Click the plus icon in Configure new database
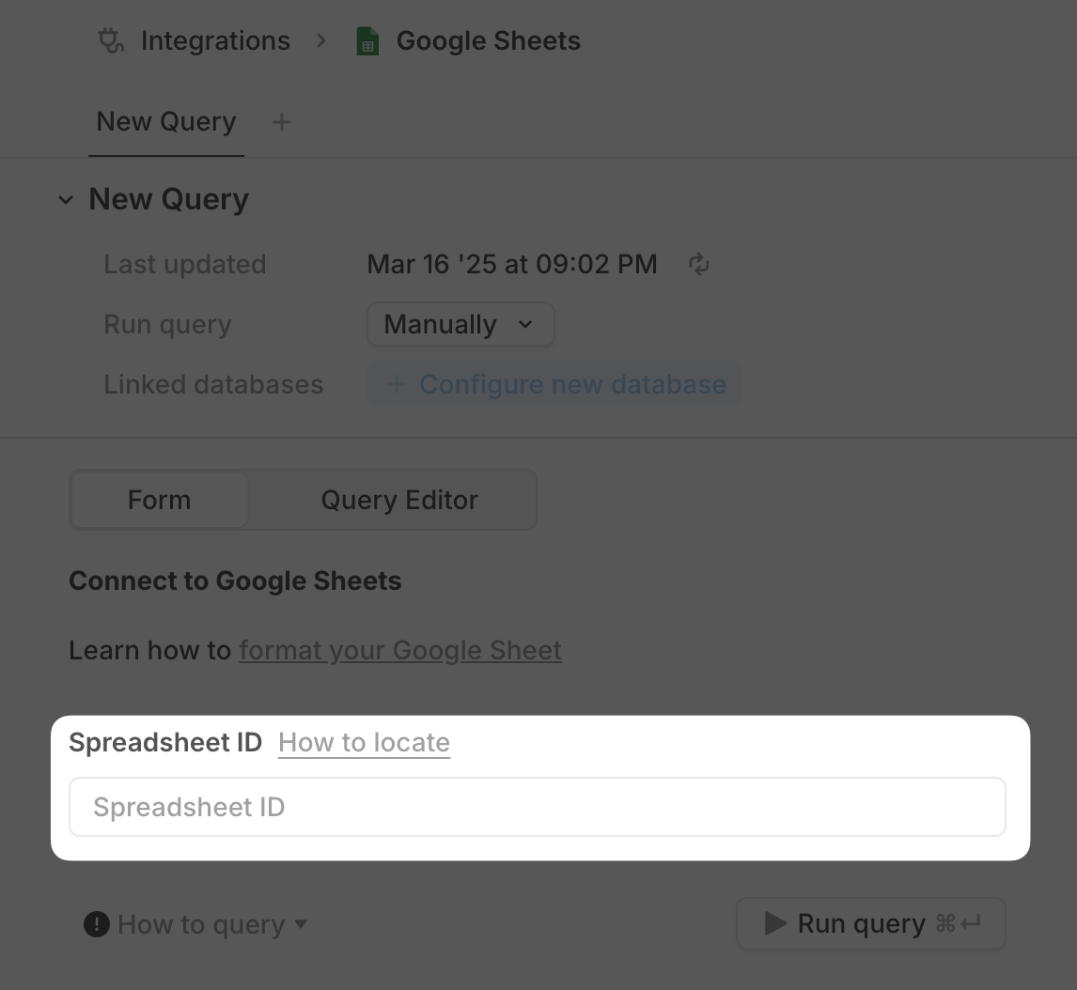This screenshot has width=1077, height=990. click(396, 384)
